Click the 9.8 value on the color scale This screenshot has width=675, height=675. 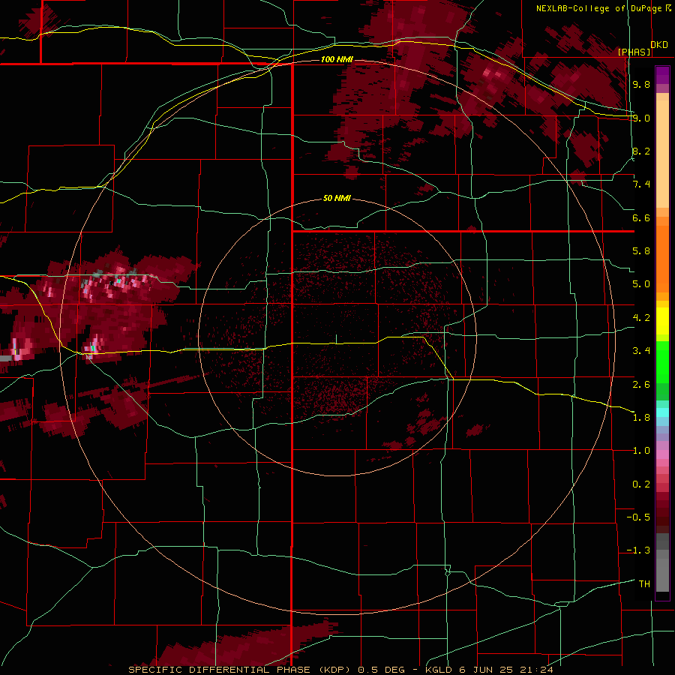(641, 84)
